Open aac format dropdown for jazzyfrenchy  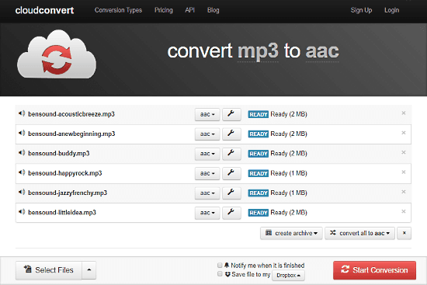tap(207, 193)
